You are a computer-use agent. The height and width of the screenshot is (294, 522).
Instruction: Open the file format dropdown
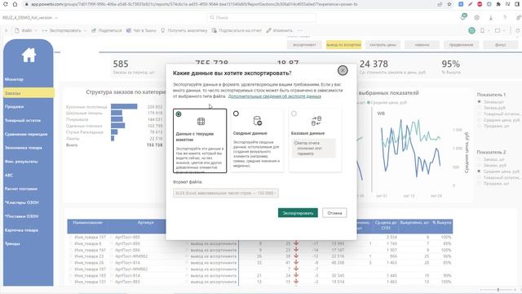pyautogui.click(x=226, y=193)
